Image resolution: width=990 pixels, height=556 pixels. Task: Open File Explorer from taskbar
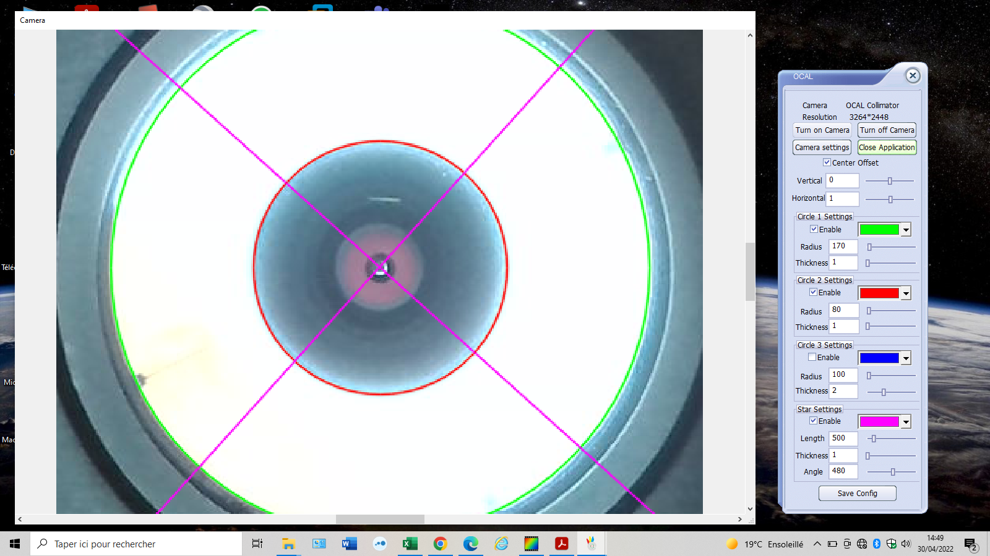click(288, 544)
